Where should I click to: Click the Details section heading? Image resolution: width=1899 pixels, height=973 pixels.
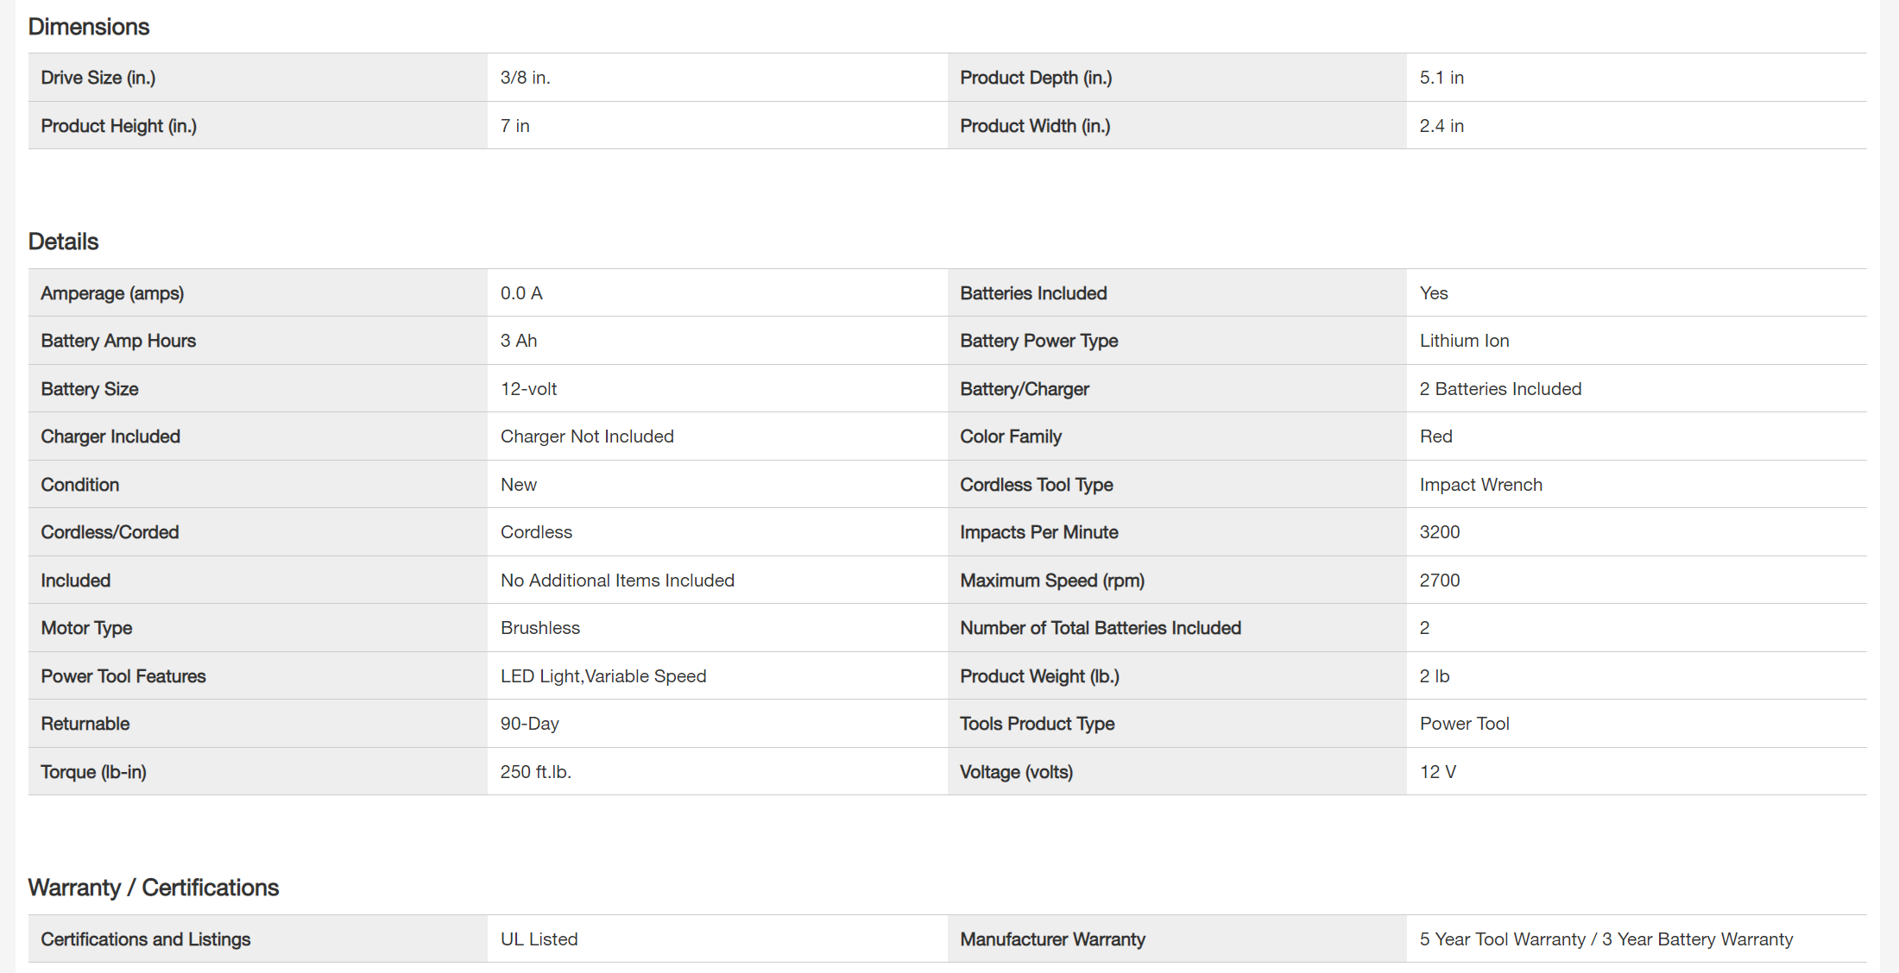pos(63,242)
